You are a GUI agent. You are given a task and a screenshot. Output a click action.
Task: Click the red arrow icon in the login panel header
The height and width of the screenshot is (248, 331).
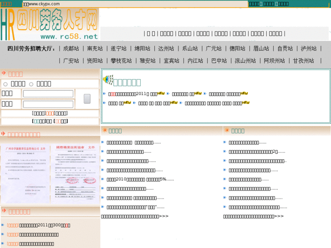tap(4, 73)
